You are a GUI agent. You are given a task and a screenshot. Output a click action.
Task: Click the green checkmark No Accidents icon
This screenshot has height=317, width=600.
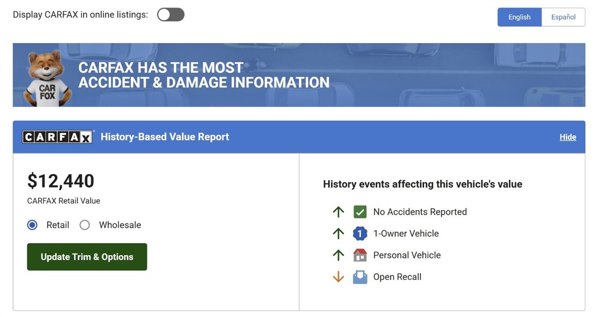(360, 212)
